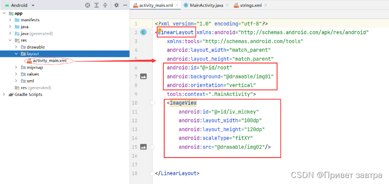389x184 pixels.
Task: Expand the Gradle Scripts node
Action: pos(4,95)
